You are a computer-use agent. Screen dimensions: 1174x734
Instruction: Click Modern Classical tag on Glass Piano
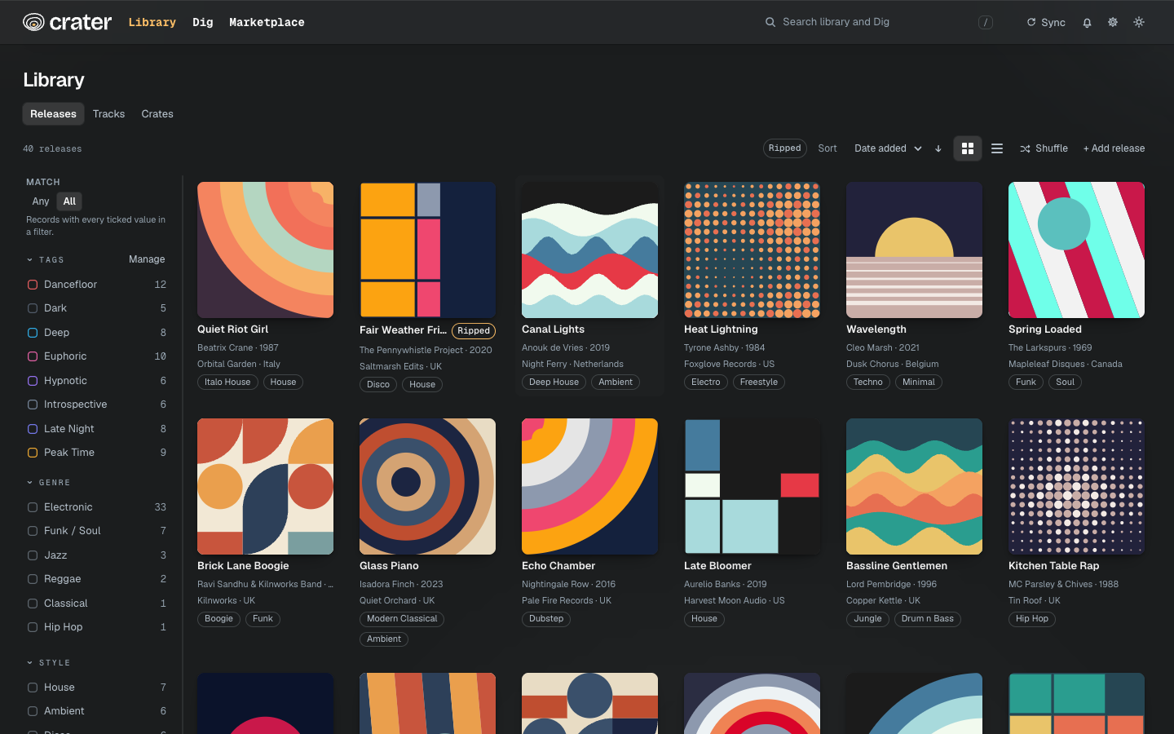tap(402, 619)
